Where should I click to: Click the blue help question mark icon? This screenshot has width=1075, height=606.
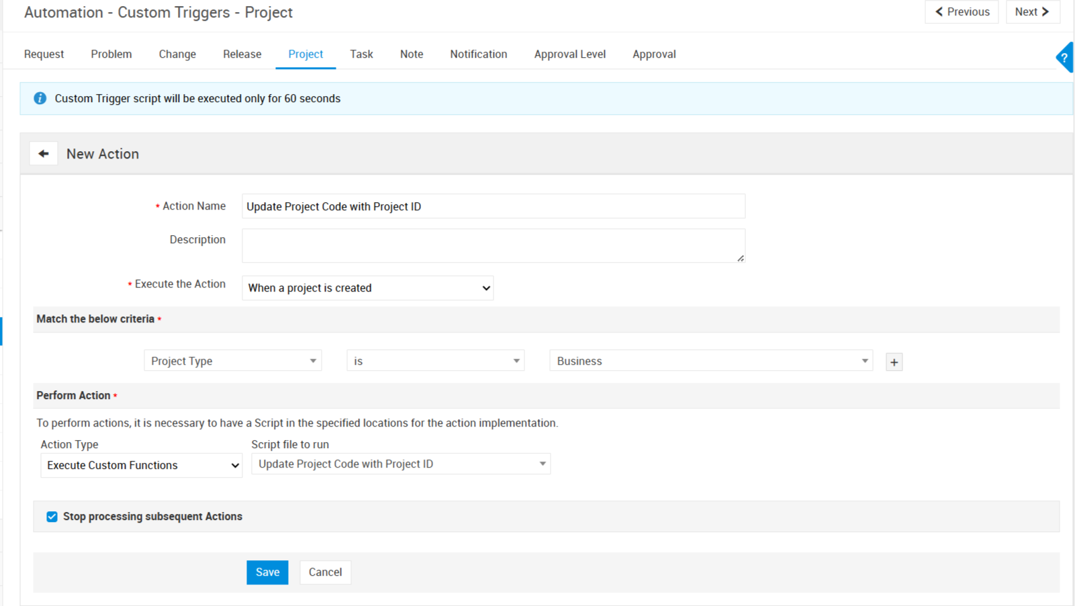(1064, 58)
